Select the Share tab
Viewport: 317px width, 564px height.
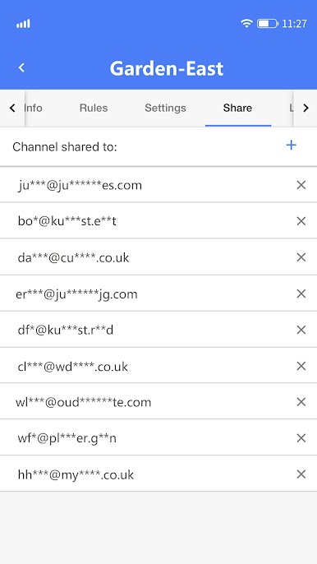tap(237, 108)
